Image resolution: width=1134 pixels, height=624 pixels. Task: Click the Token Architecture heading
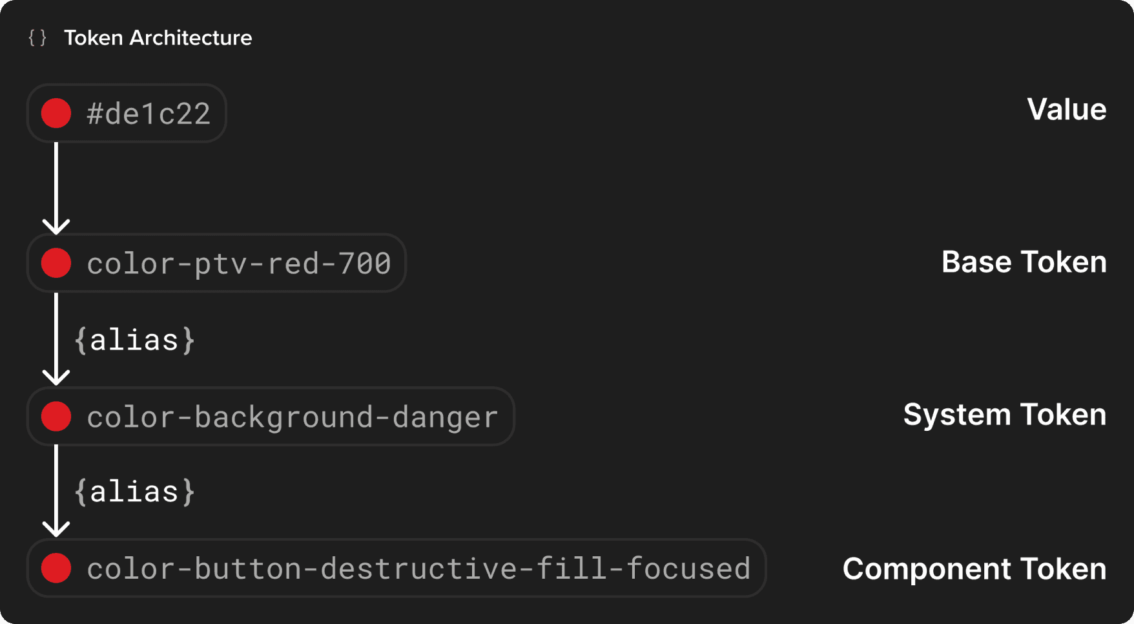tap(158, 38)
